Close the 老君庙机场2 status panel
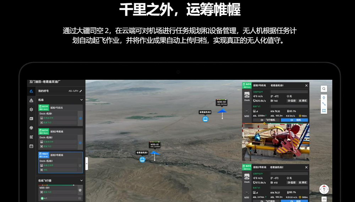 [x=306, y=167]
